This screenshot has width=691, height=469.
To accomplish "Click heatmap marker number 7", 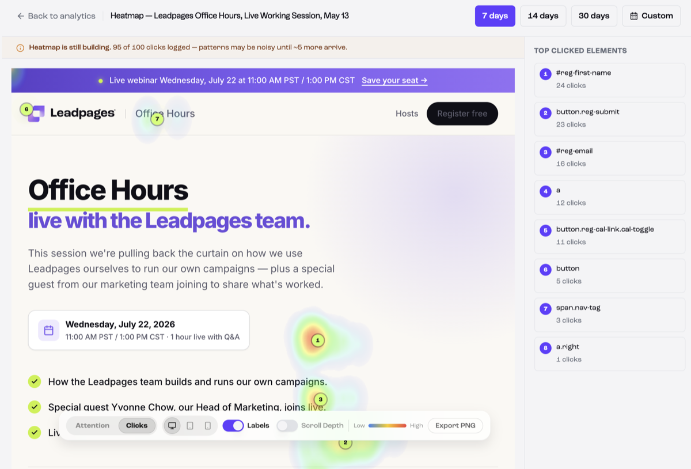I will (157, 119).
